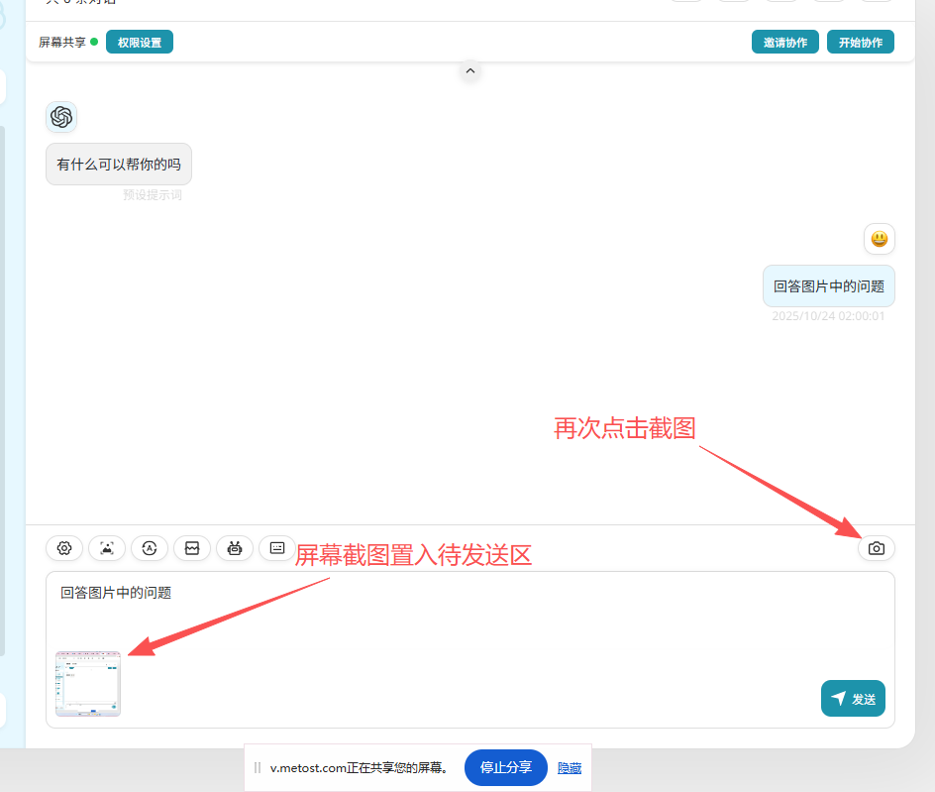Click the 隐藏 hide link
The width and height of the screenshot is (935, 792).
pos(570,768)
